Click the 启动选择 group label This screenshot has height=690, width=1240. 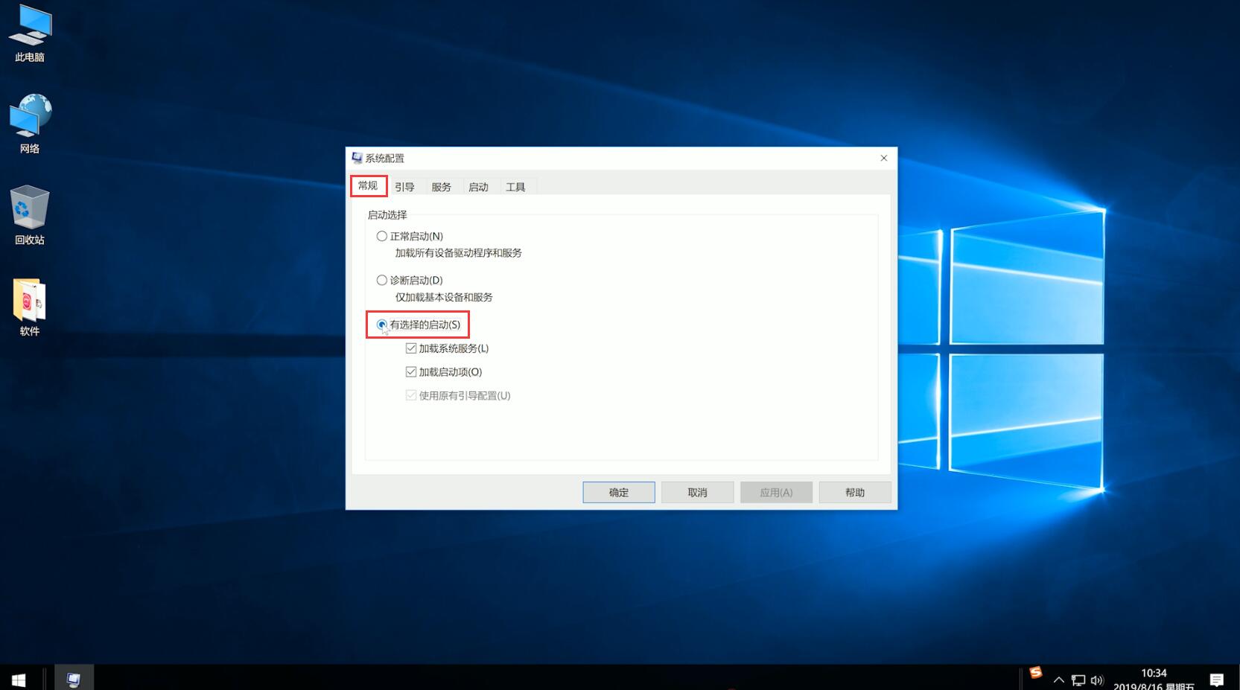tap(387, 215)
